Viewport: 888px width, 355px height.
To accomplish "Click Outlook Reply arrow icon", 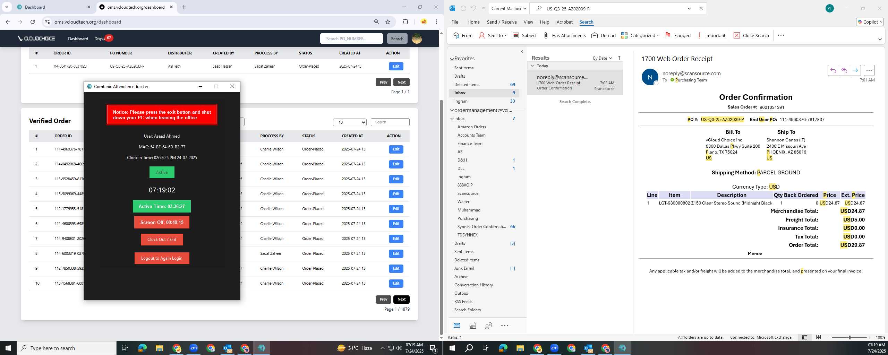I will tap(833, 70).
